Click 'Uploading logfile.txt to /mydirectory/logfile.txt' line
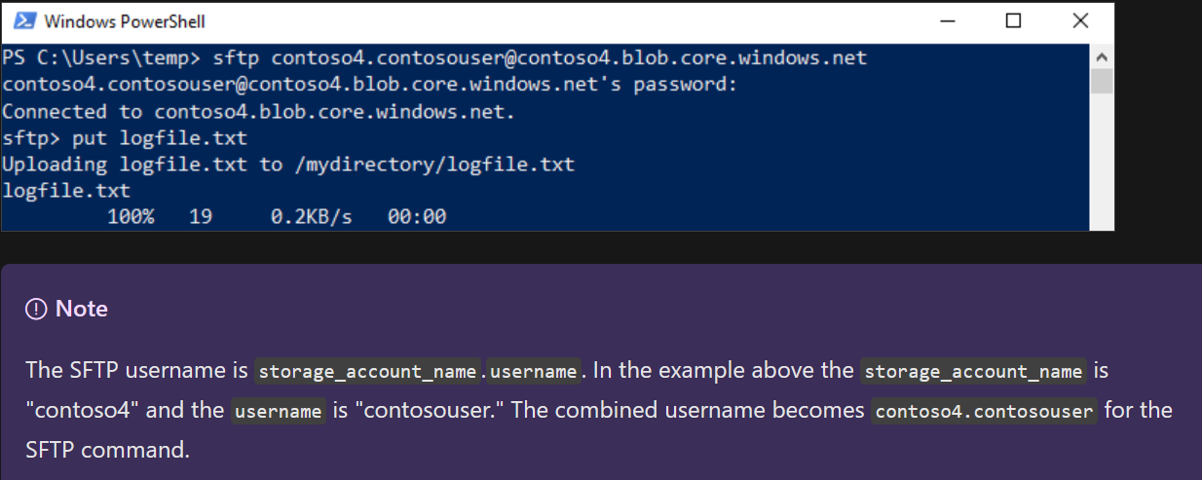This screenshot has width=1202, height=480. point(288,164)
